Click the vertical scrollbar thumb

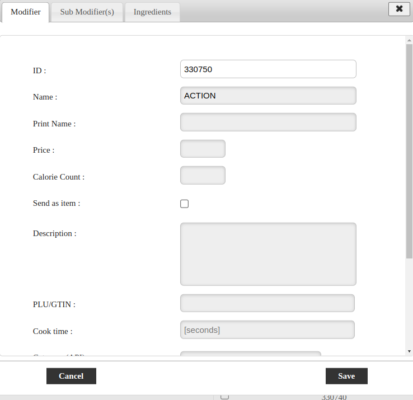(x=409, y=145)
